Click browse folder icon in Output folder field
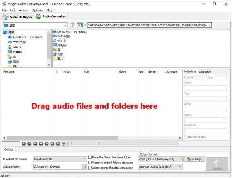The height and width of the screenshot is (178, 232). pos(84,167)
